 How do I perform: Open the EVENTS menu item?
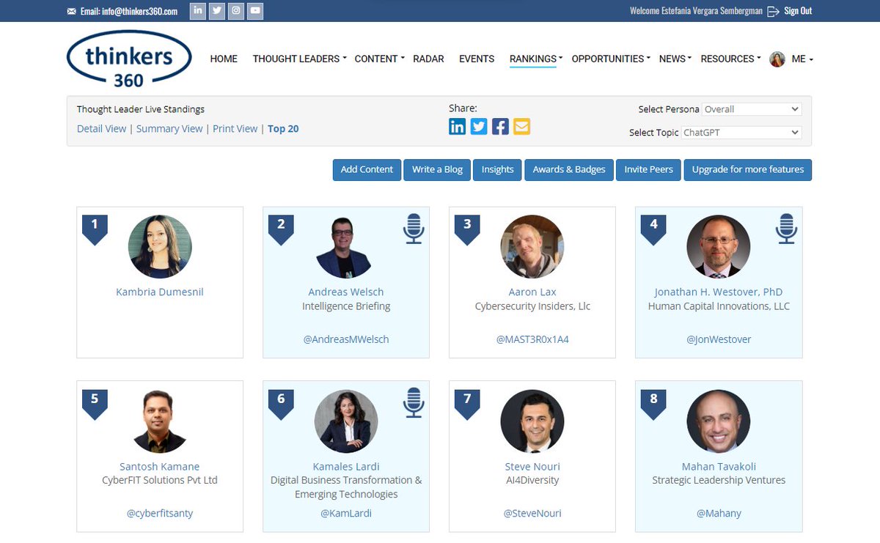click(476, 59)
